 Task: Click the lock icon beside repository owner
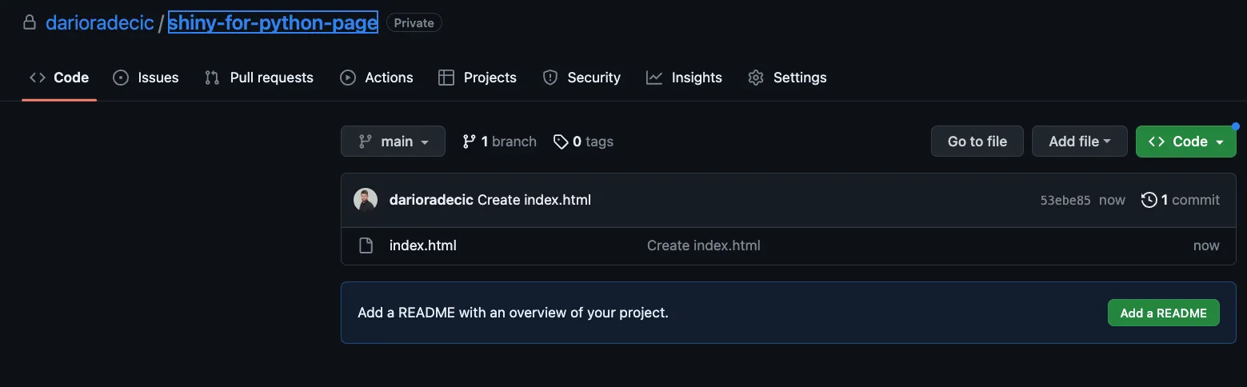pos(30,23)
